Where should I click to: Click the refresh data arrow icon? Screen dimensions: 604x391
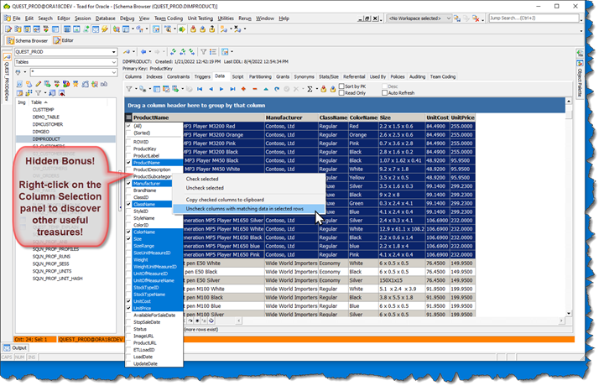click(x=277, y=89)
